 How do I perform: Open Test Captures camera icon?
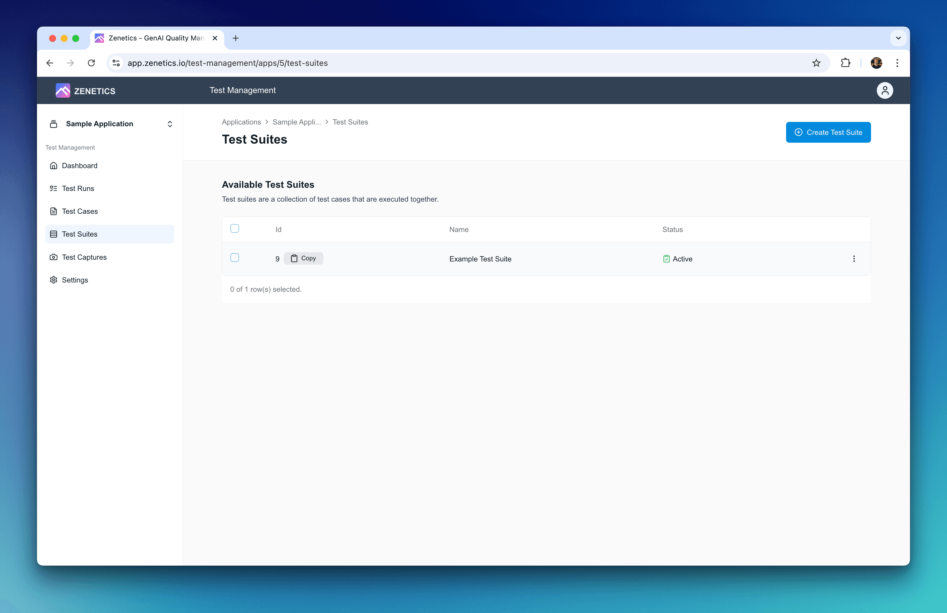click(54, 257)
